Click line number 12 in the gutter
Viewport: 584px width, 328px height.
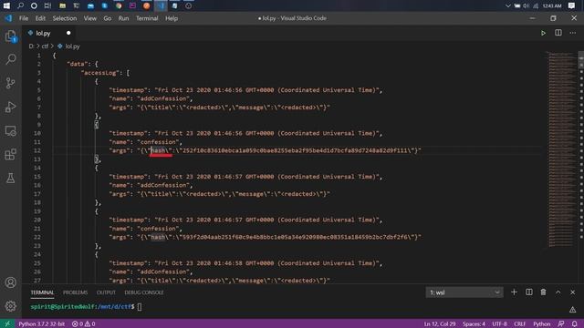point(36,150)
